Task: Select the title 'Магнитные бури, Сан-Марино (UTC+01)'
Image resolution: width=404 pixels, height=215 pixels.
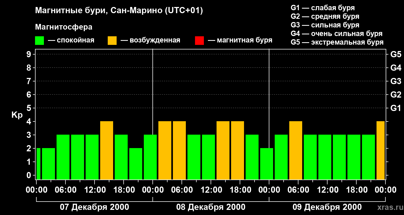Action: click(119, 11)
